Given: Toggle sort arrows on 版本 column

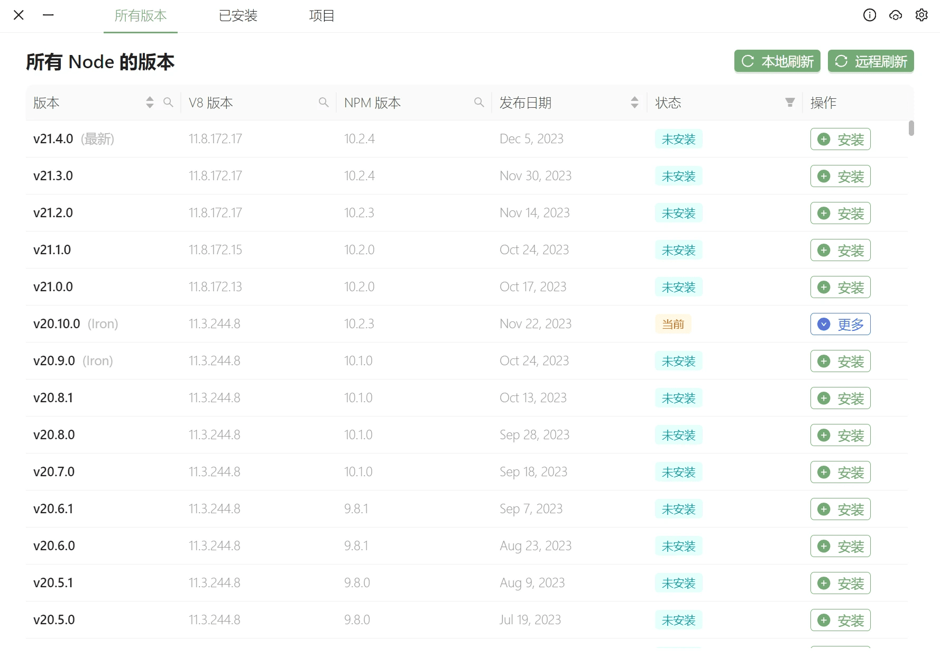Looking at the screenshot, I should pos(150,103).
